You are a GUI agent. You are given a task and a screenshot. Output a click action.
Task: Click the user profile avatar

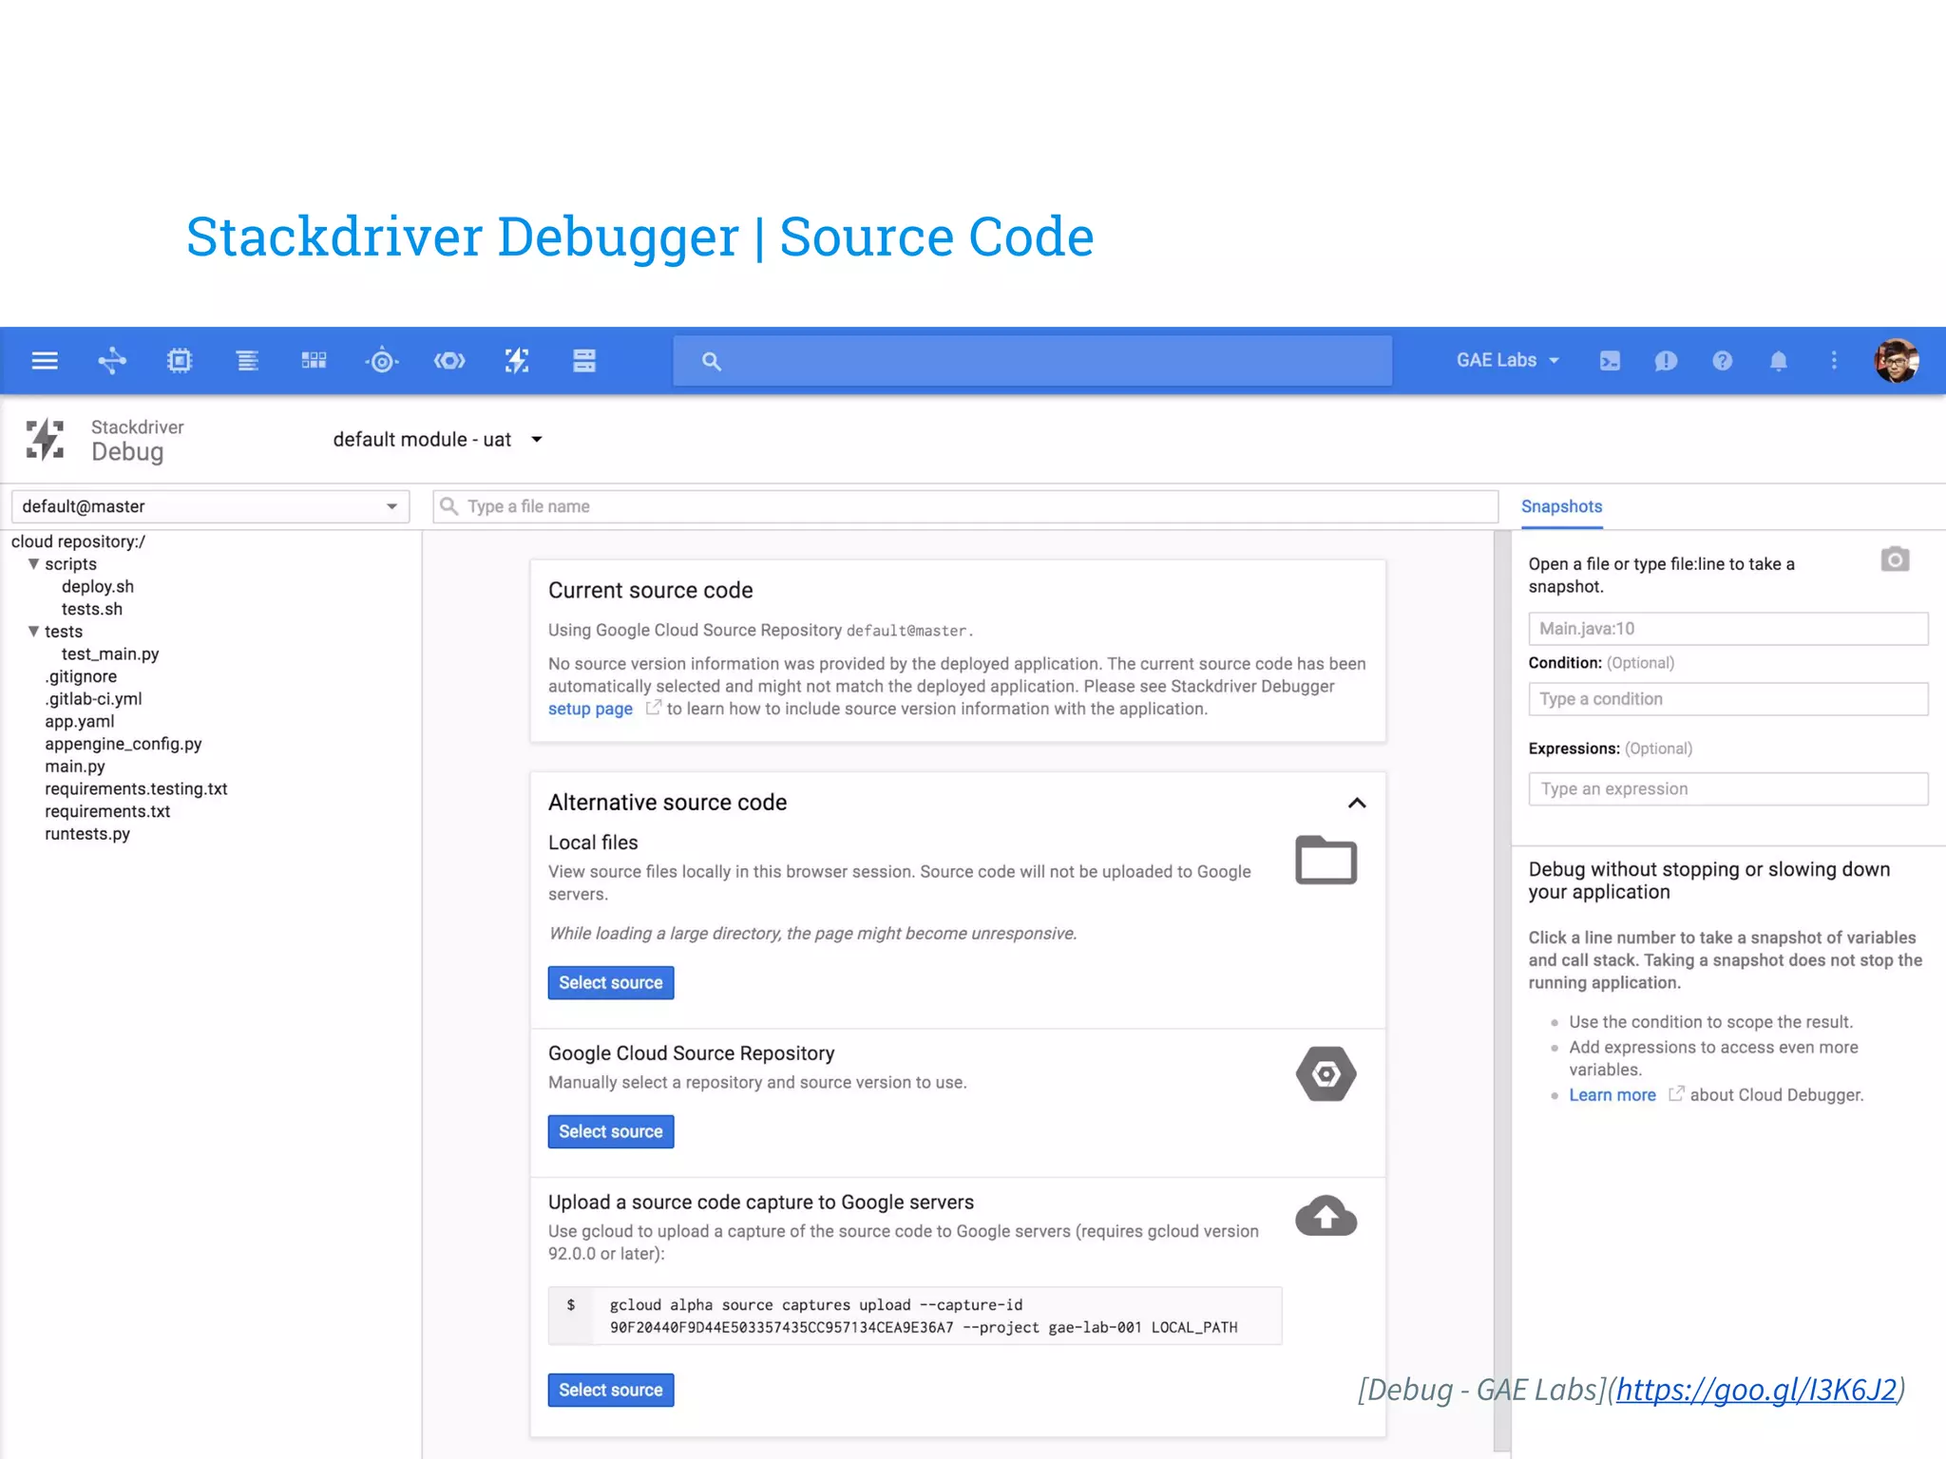coord(1897,361)
